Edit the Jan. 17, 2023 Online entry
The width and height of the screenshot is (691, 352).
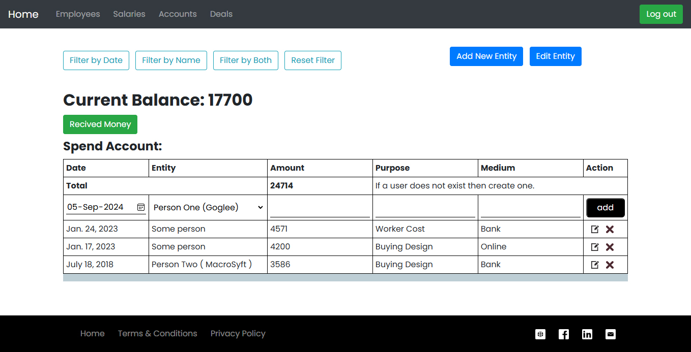click(x=595, y=247)
